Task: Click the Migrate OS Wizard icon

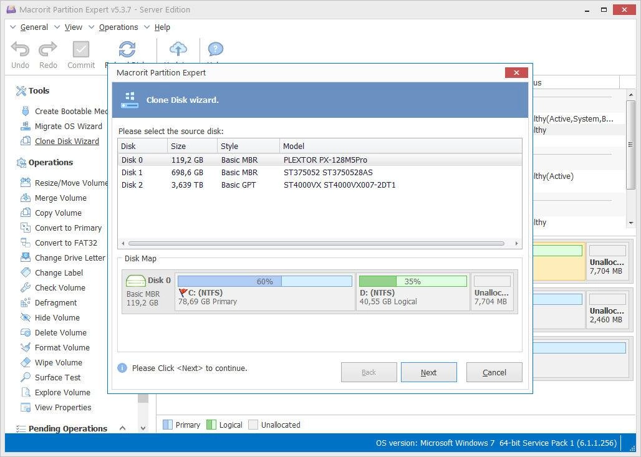Action: coord(26,127)
